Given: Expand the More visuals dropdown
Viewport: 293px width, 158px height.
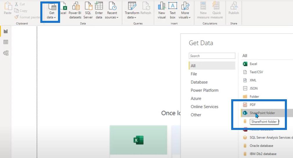Looking at the screenshot, I should click(185, 10).
